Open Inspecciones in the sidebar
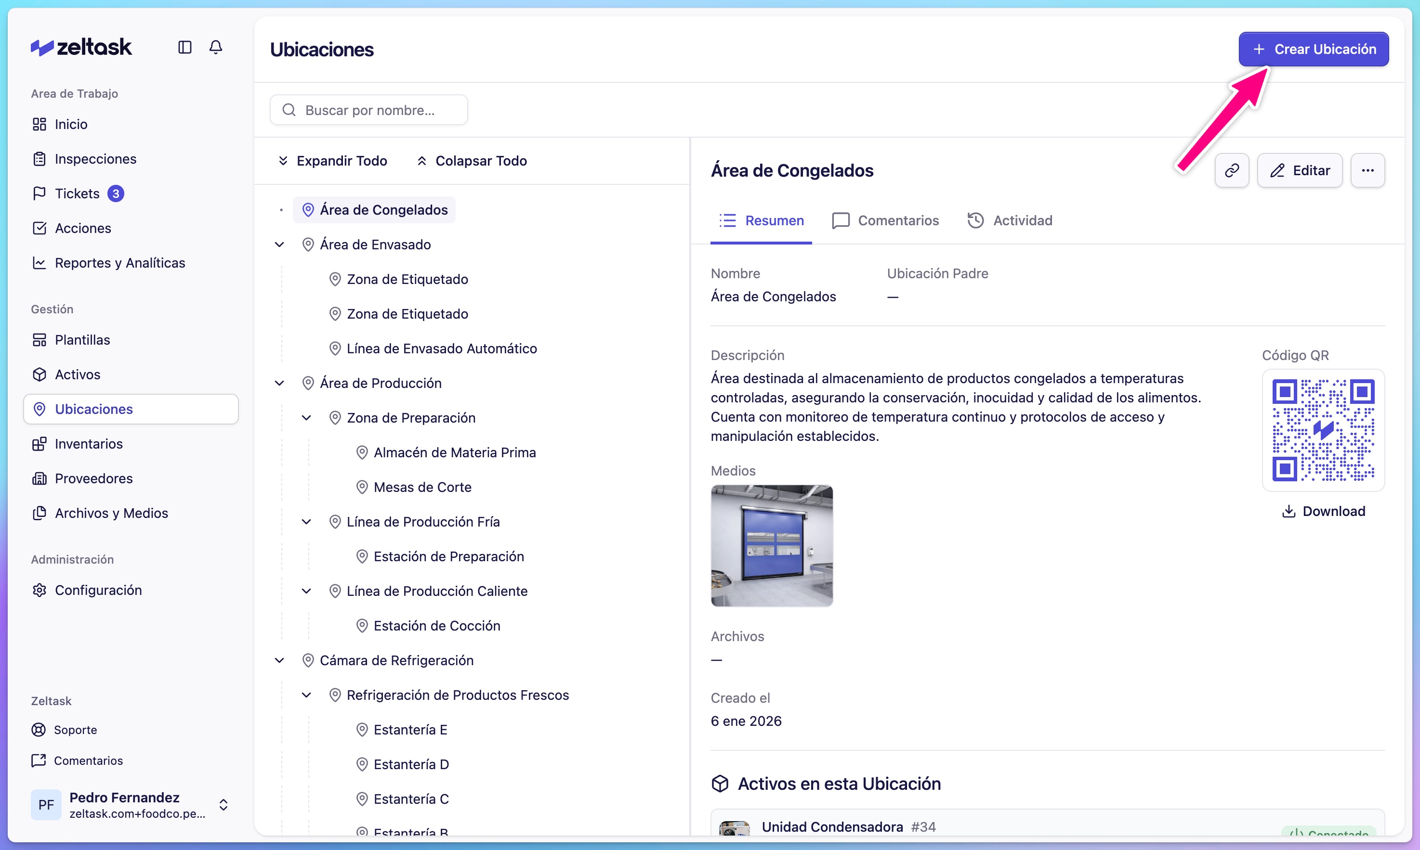Image resolution: width=1420 pixels, height=850 pixels. [95, 159]
